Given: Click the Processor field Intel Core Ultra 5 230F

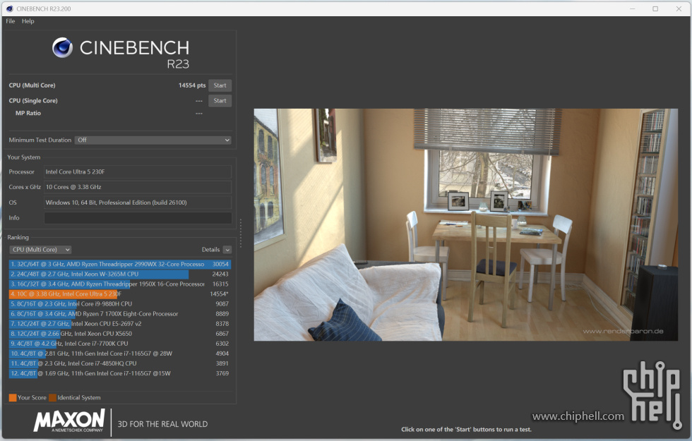Looking at the screenshot, I should [138, 172].
